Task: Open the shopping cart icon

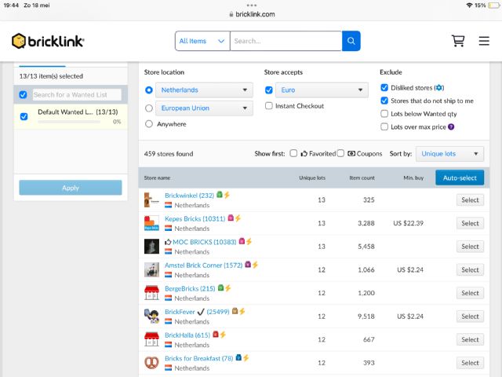Action: (457, 41)
